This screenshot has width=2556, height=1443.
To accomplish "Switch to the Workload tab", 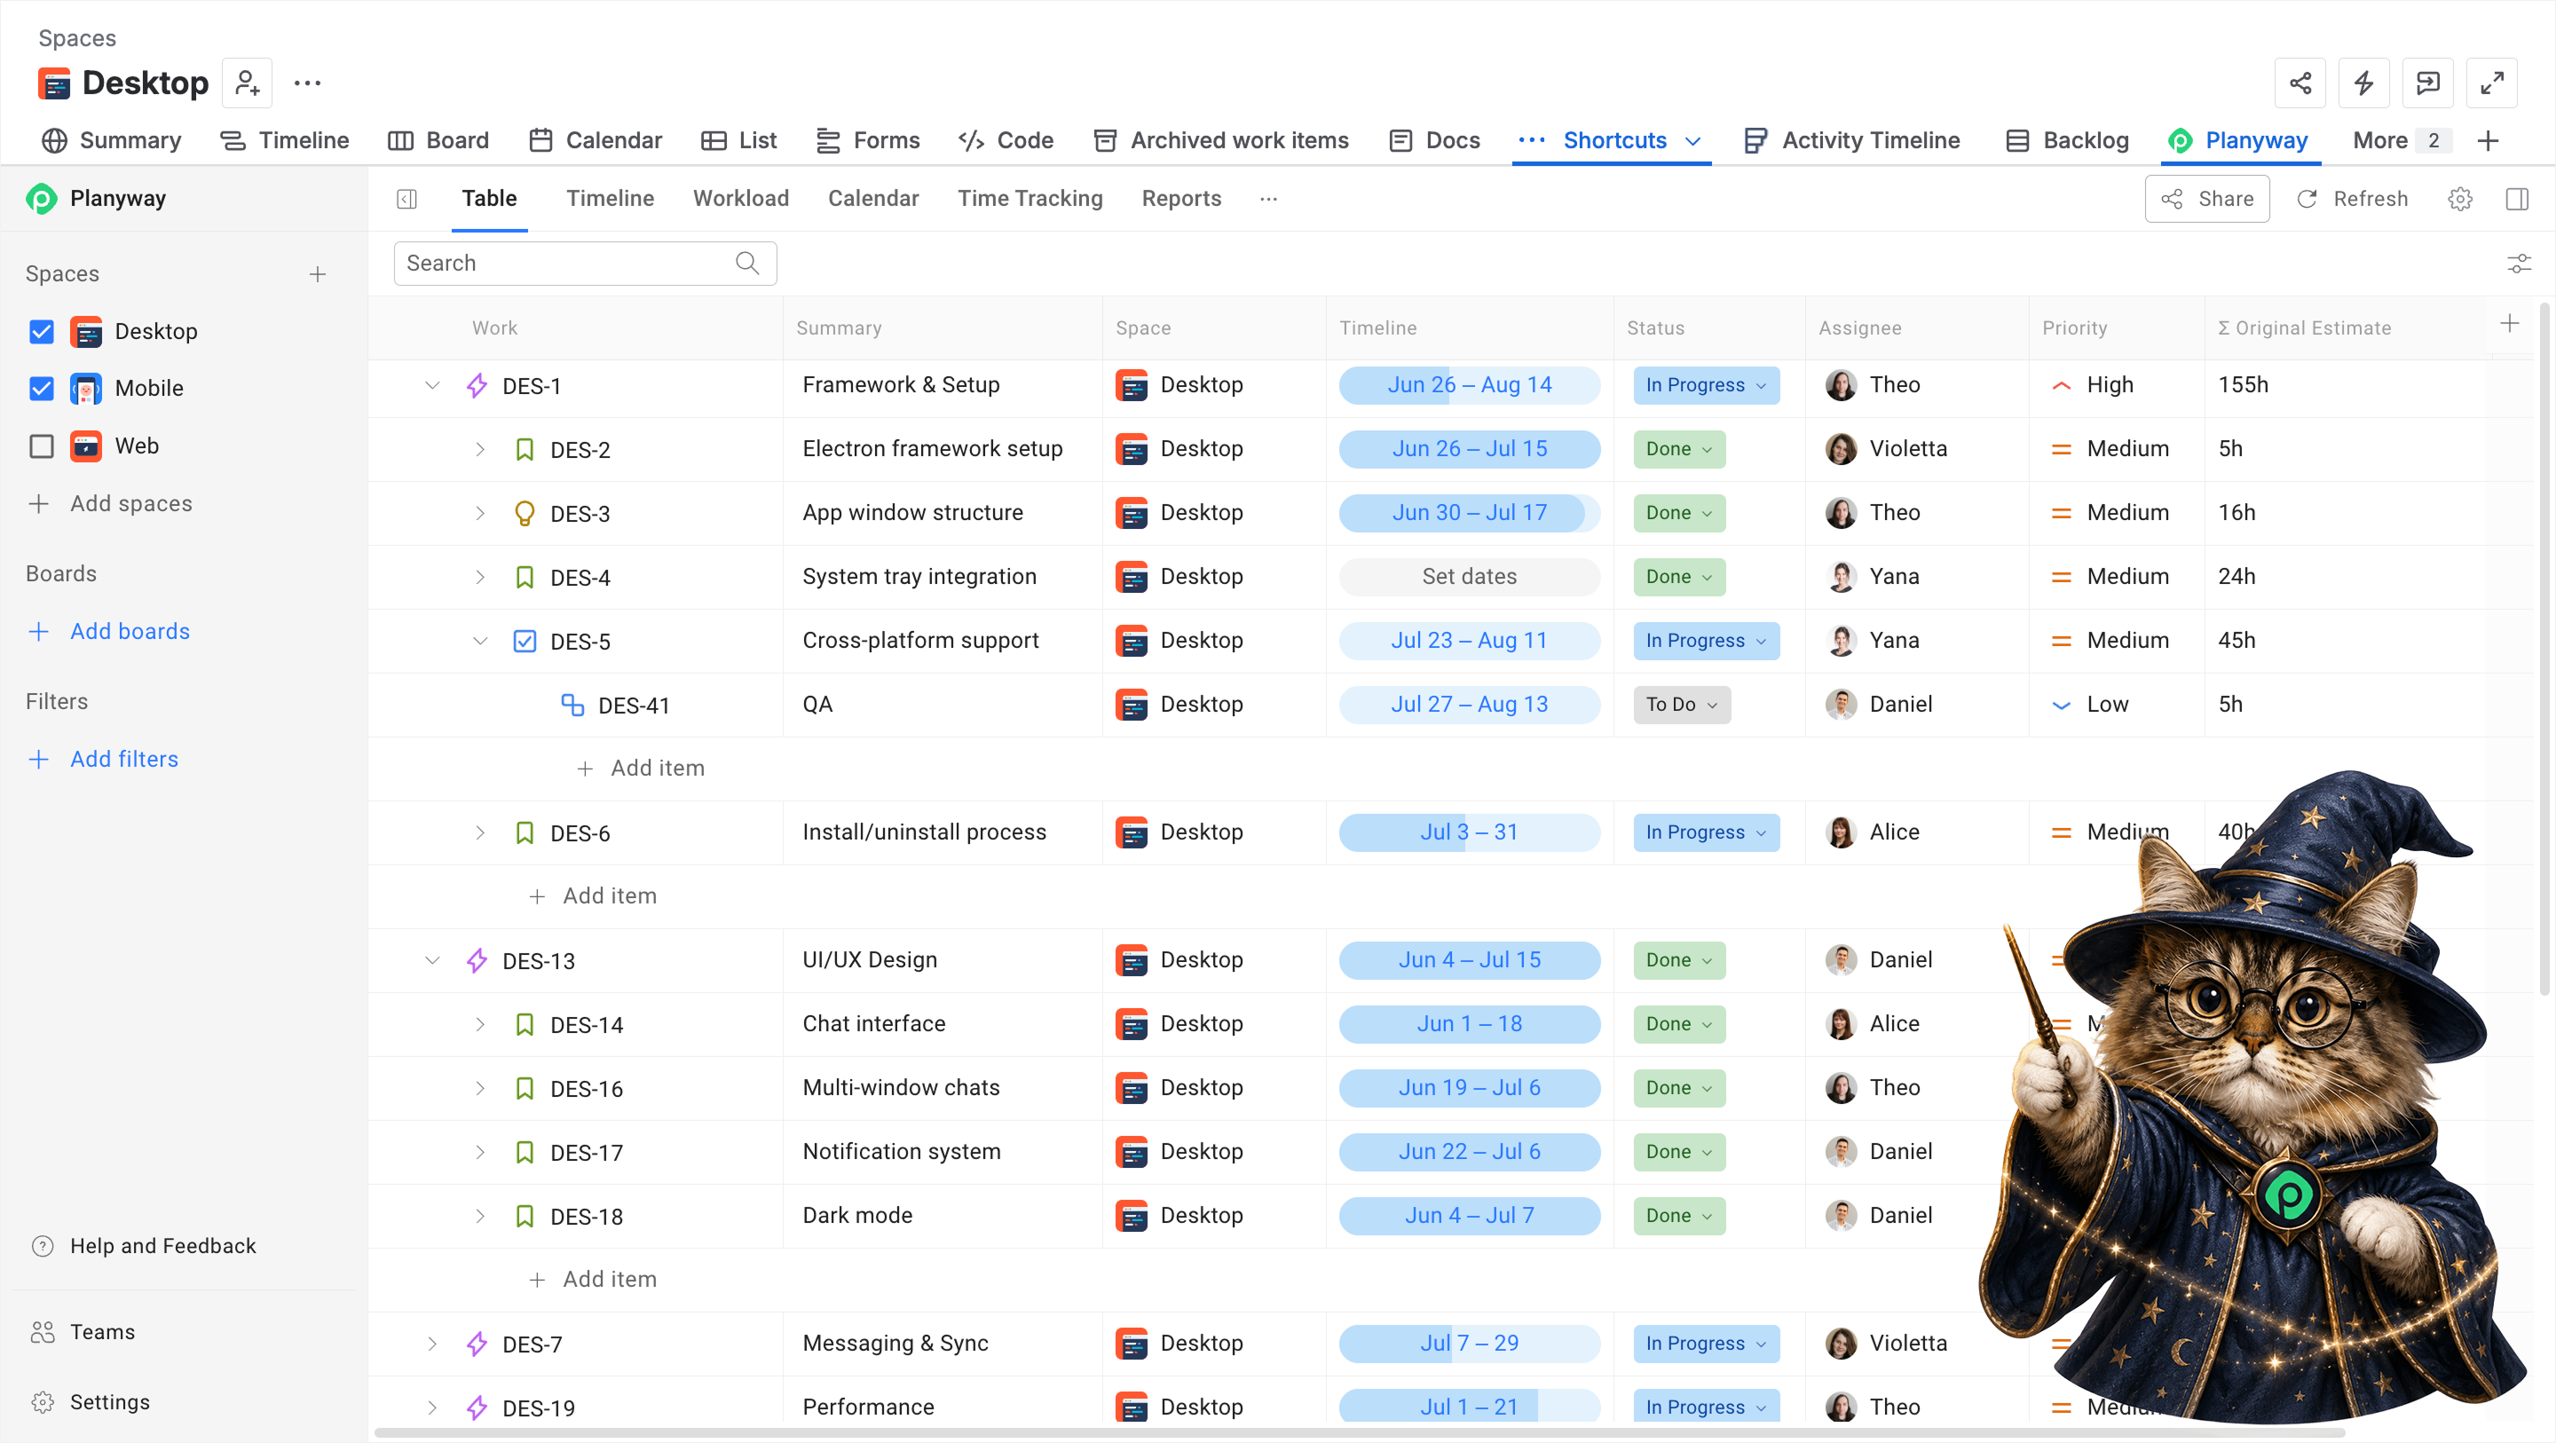I will click(x=740, y=199).
